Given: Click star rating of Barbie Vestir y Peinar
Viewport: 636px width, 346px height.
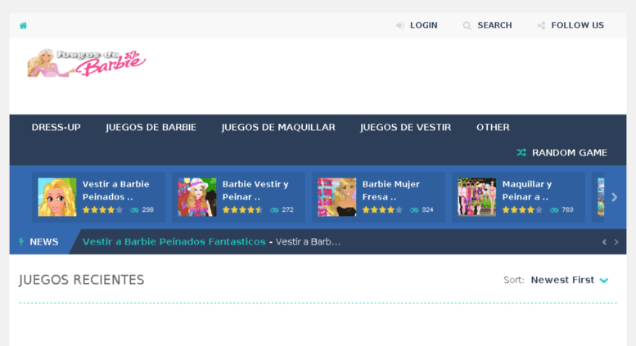Looking at the screenshot, I should pyautogui.click(x=242, y=210).
